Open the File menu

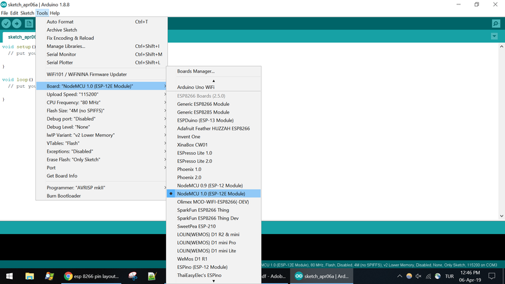[4, 13]
